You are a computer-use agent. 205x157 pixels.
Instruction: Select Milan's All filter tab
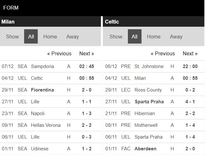[31, 37]
